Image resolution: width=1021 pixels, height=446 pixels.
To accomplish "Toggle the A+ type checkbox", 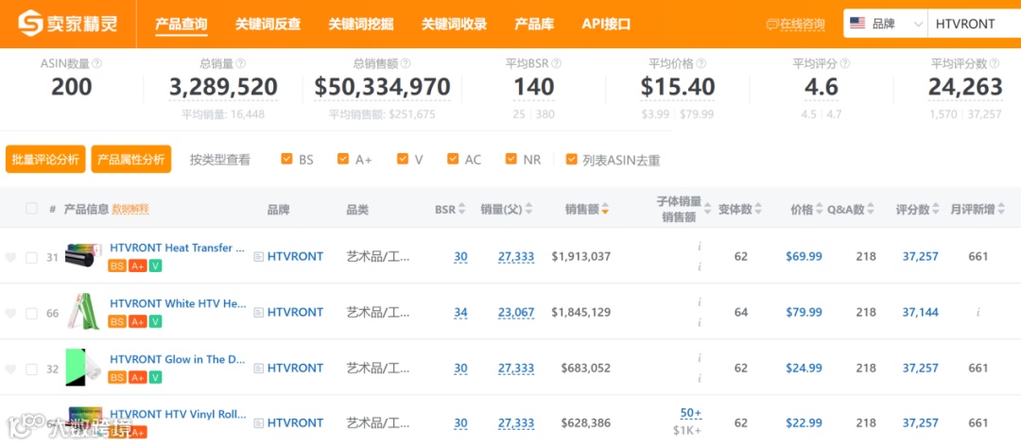I will 342,159.
